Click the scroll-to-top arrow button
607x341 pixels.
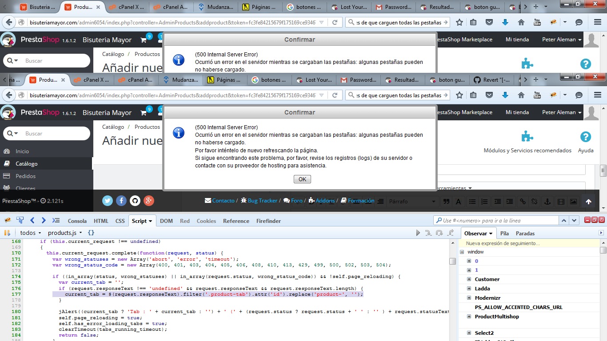point(588,202)
